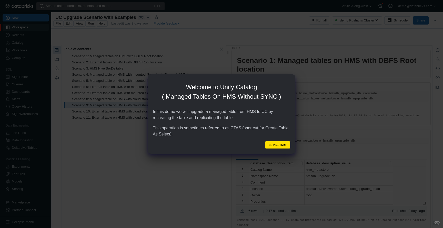Click the Provide feedback link
The width and height of the screenshot is (443, 228).
(x=166, y=24)
